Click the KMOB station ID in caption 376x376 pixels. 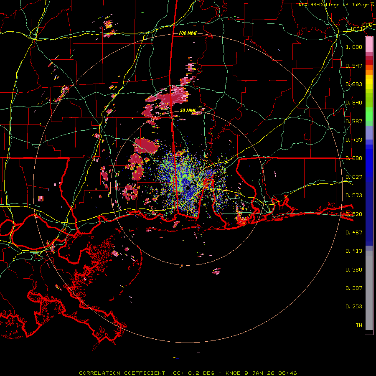point(233,373)
